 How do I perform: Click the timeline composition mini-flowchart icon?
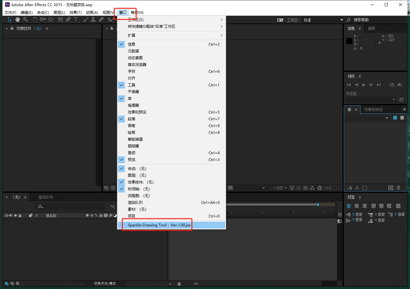tap(112, 207)
